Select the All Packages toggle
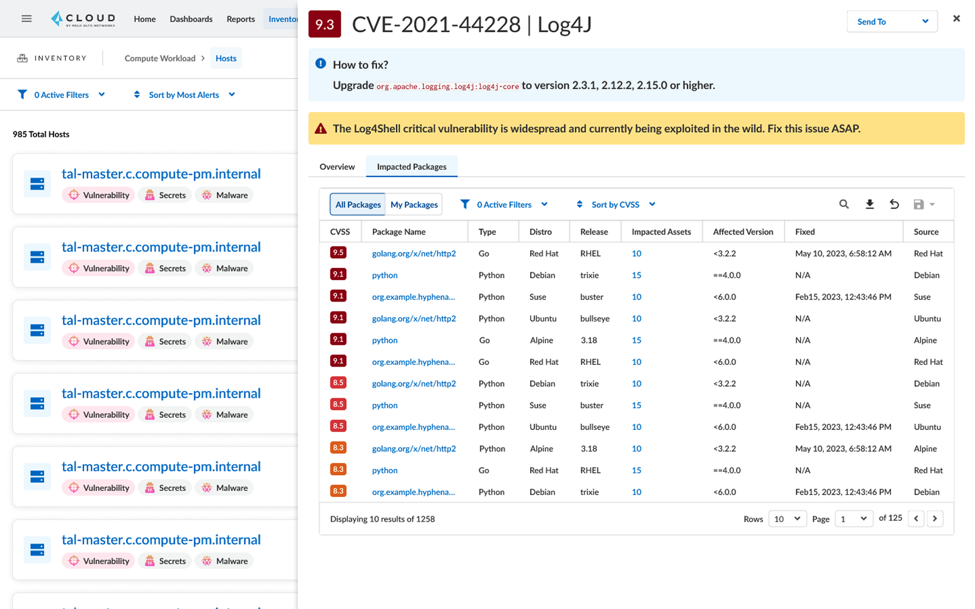The image size is (975, 609). pyautogui.click(x=358, y=204)
